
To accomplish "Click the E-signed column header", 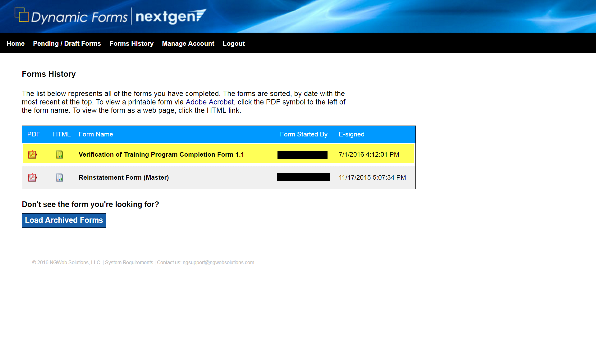I will click(x=351, y=134).
